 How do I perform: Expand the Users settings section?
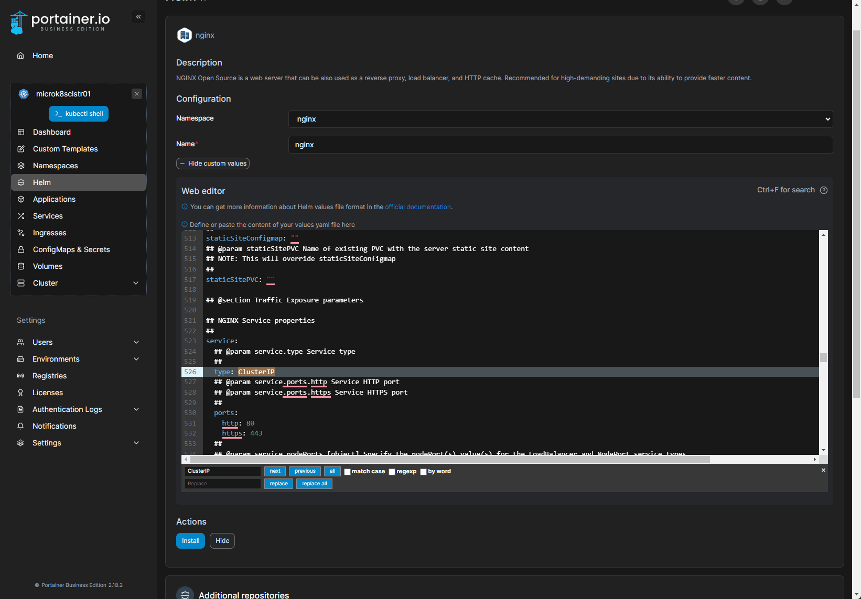136,342
